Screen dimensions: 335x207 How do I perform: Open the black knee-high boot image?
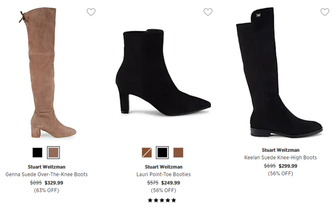click(279, 72)
